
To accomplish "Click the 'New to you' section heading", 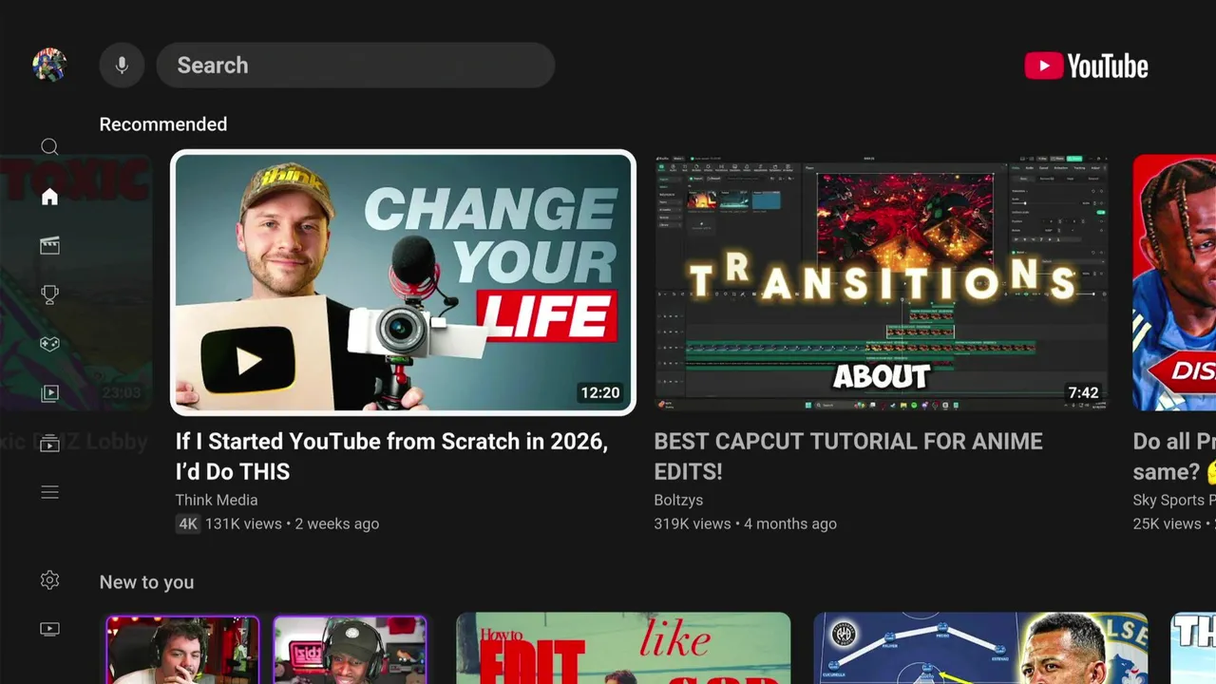I will (146, 582).
